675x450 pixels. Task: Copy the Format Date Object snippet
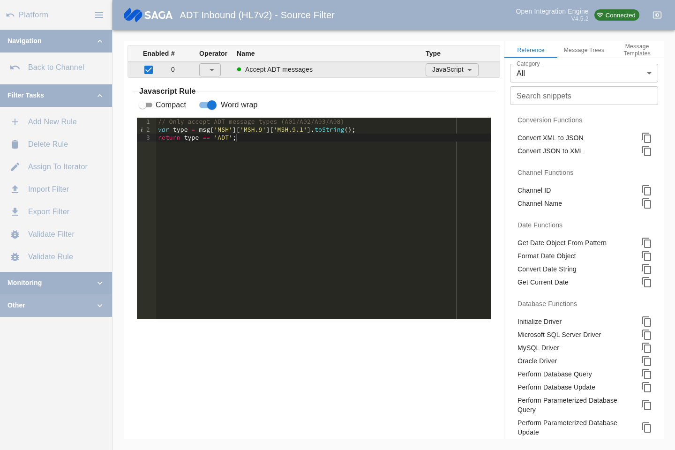point(647,256)
